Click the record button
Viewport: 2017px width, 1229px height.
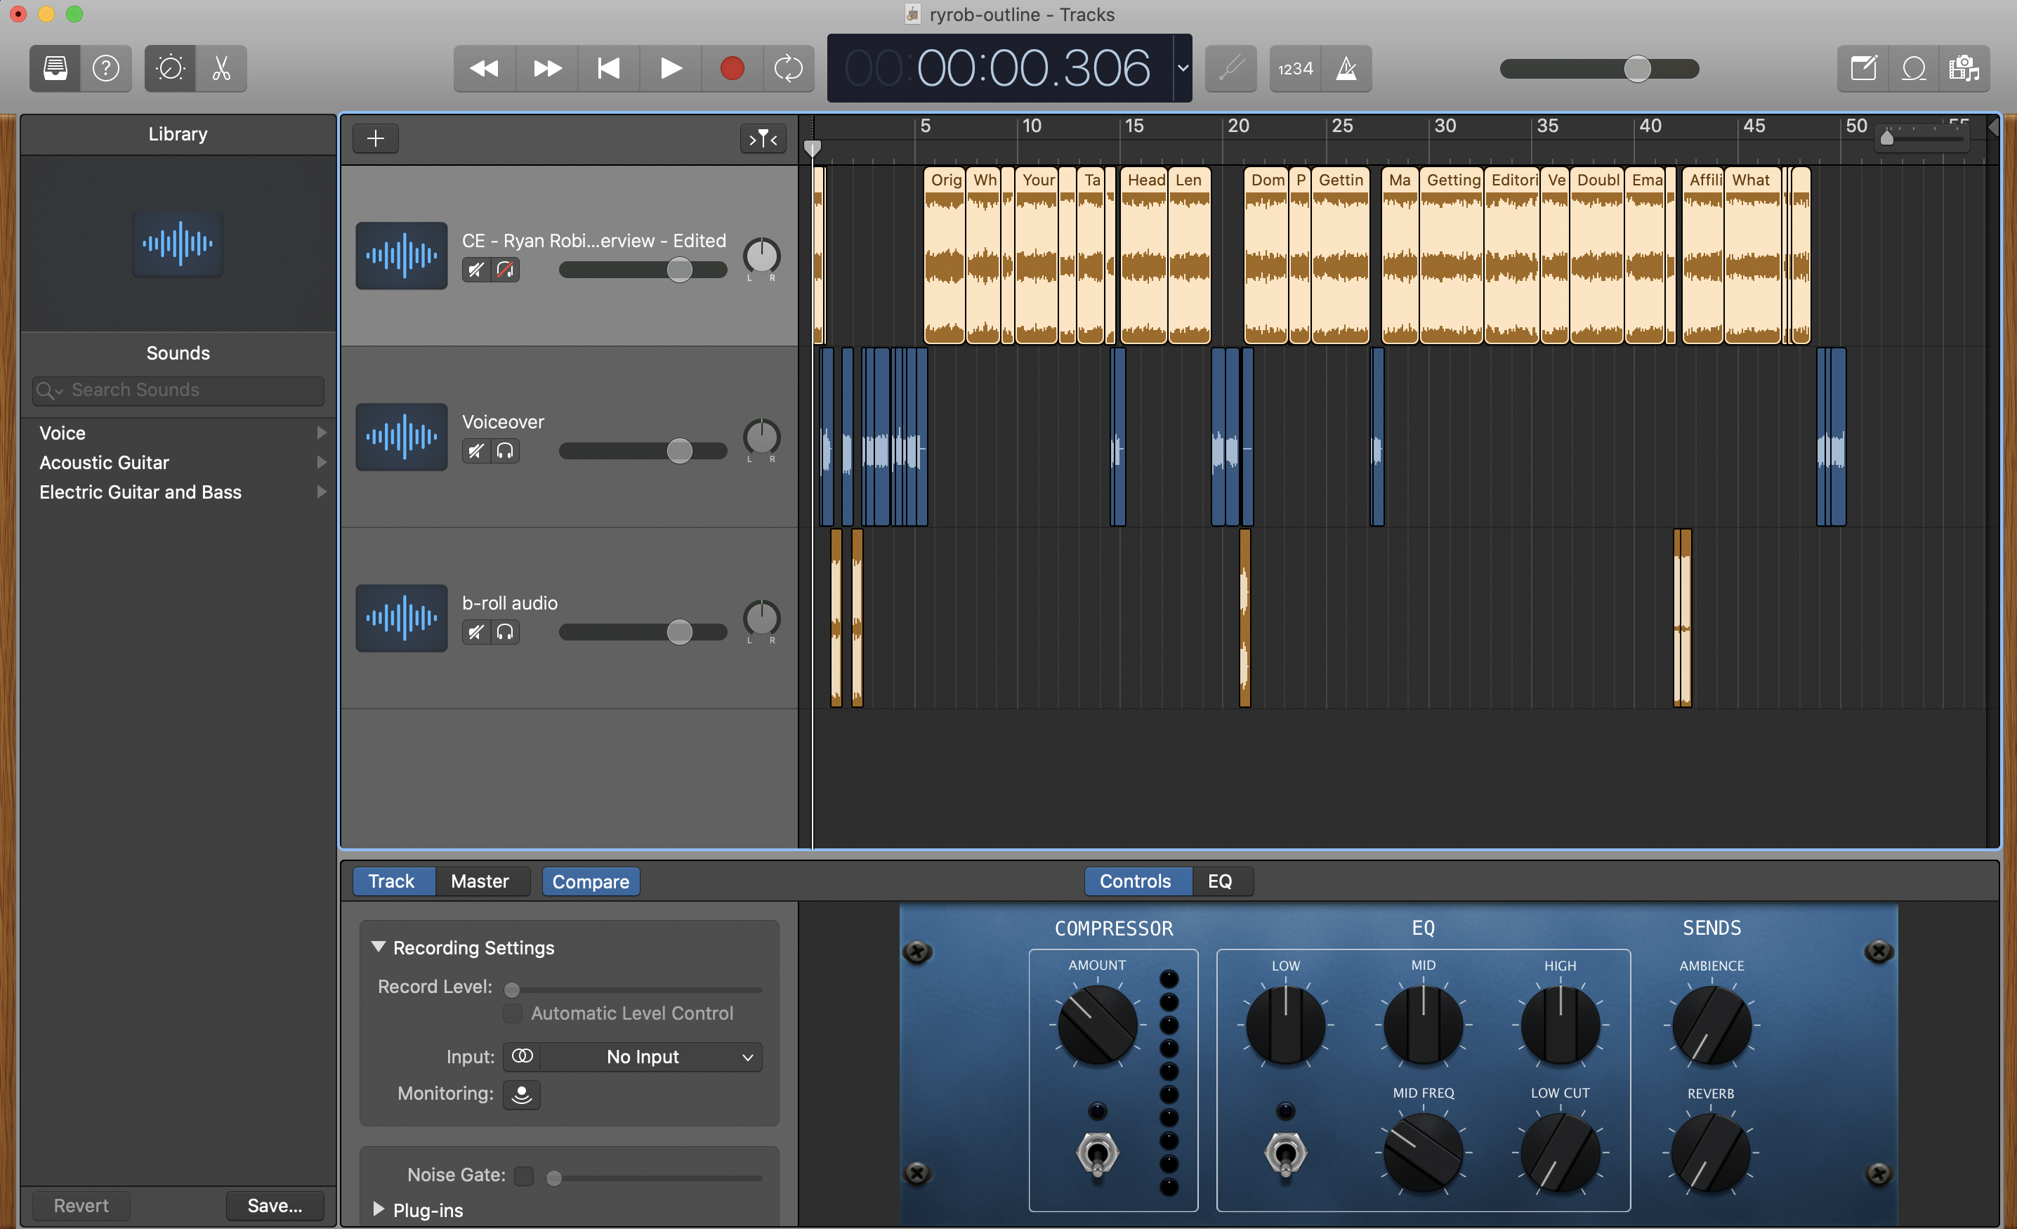[731, 68]
